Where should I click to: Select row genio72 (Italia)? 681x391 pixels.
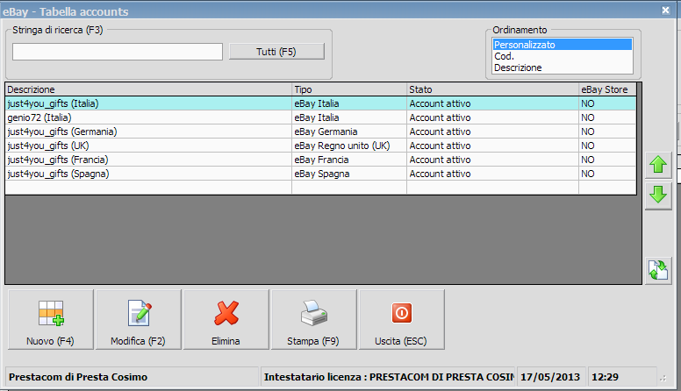320,117
